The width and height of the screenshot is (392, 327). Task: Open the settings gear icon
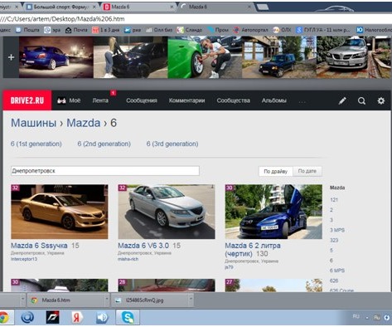point(381,100)
